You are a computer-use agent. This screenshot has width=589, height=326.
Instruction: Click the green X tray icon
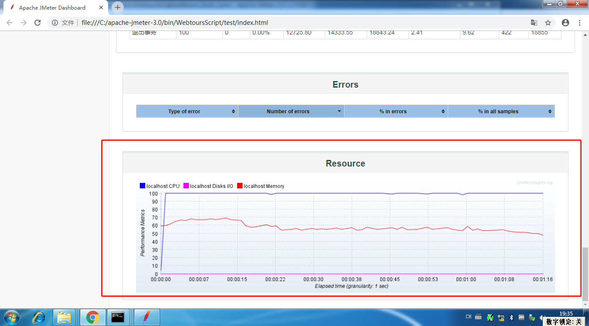pos(490,317)
